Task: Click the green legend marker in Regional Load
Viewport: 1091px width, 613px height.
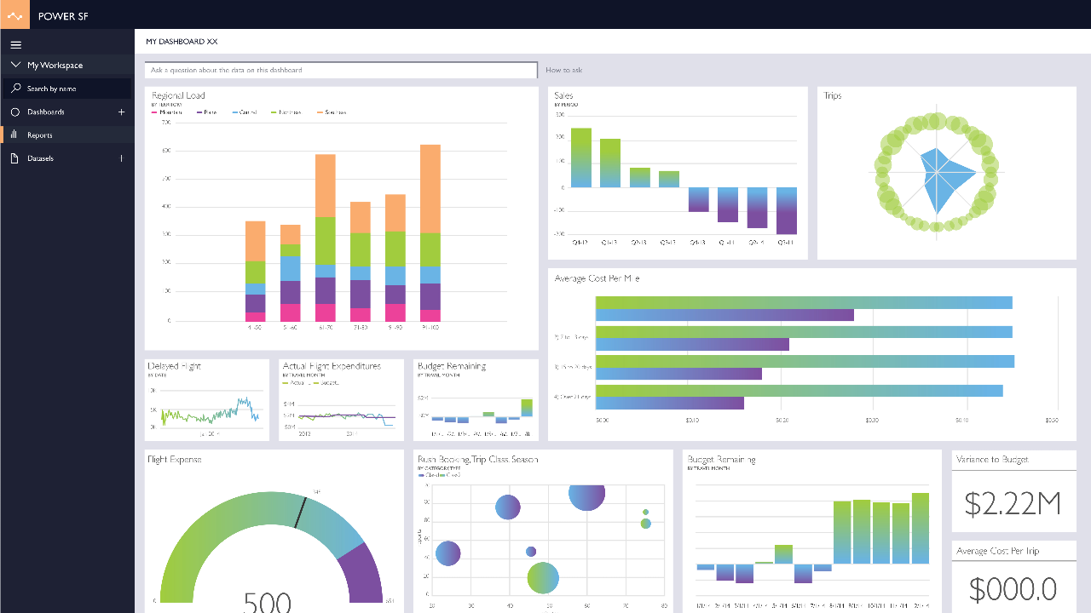Action: tap(274, 112)
